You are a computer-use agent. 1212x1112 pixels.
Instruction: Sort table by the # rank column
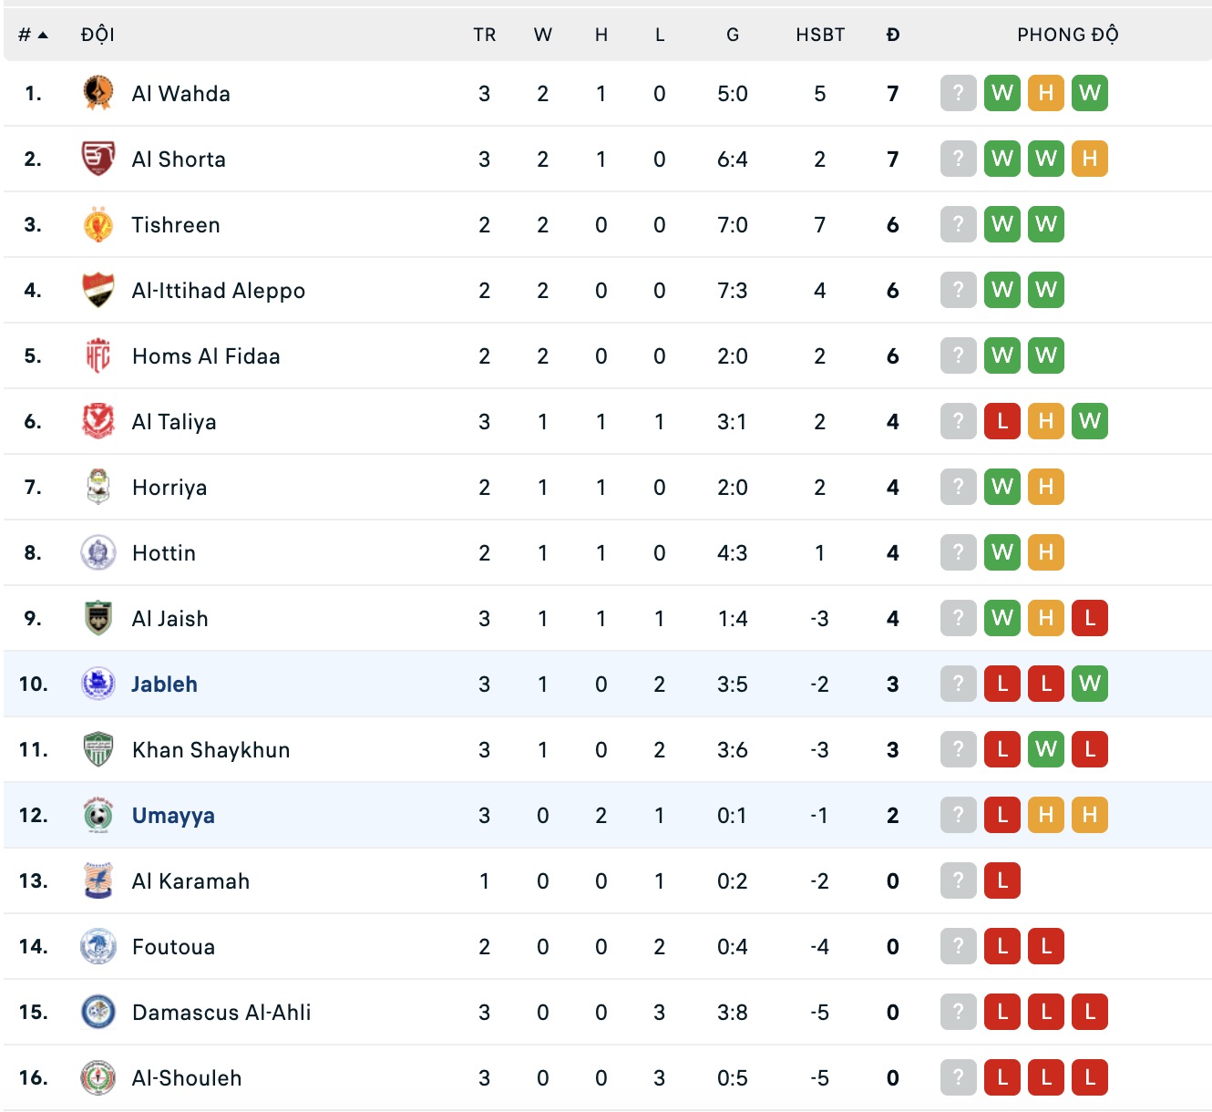(32, 35)
